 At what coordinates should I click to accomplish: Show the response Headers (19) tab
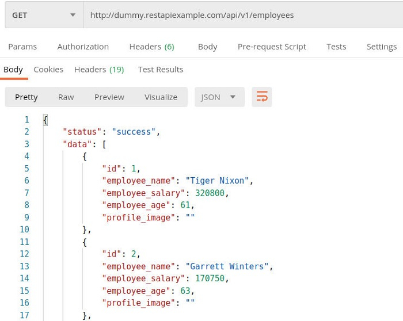(99, 70)
